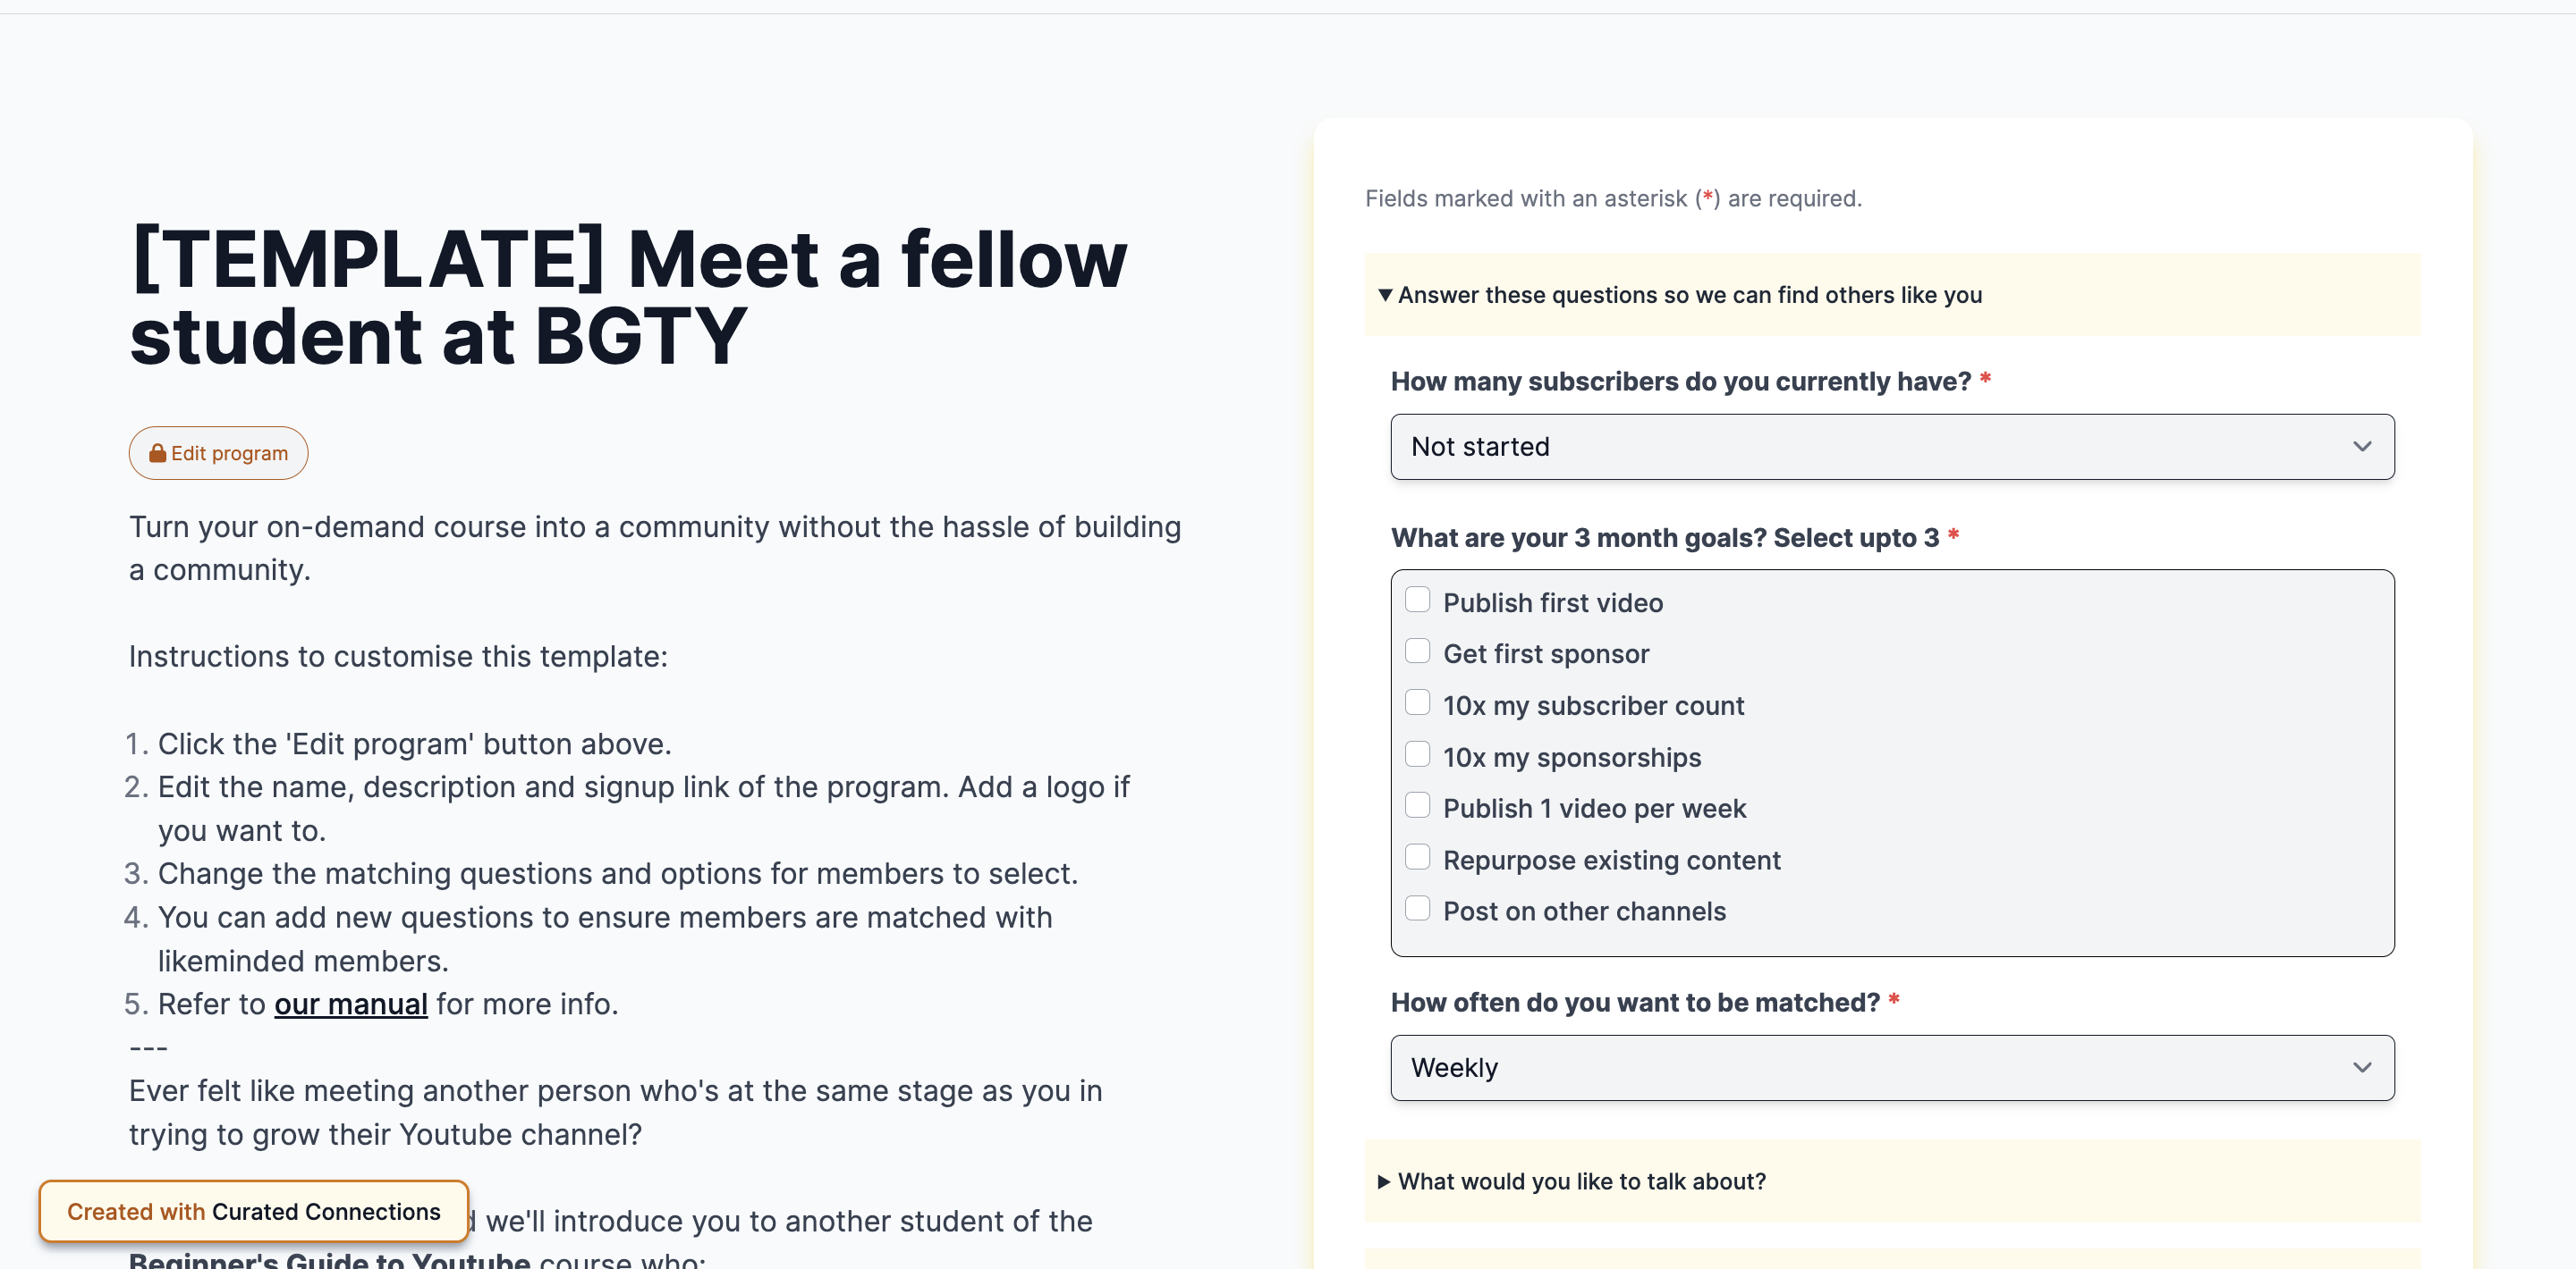Check 'Publish first video' goal
The image size is (2576, 1269).
click(1417, 600)
